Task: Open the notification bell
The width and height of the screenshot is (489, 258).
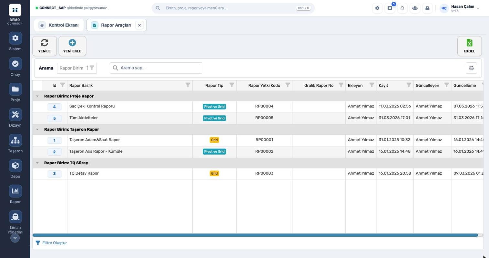Action: tap(402, 8)
